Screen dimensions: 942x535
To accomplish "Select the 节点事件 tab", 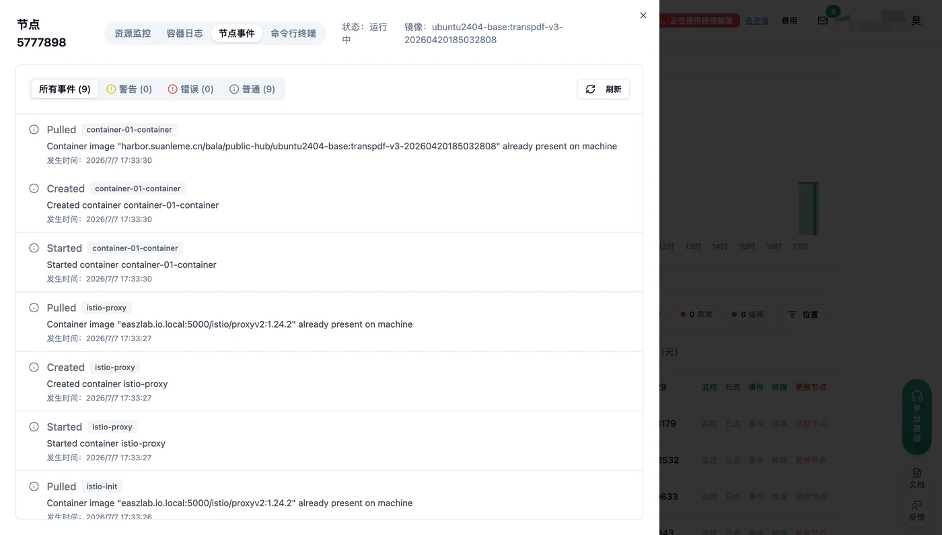I will [x=237, y=33].
